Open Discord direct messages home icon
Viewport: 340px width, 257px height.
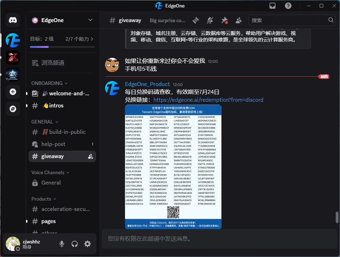[x=13, y=20]
